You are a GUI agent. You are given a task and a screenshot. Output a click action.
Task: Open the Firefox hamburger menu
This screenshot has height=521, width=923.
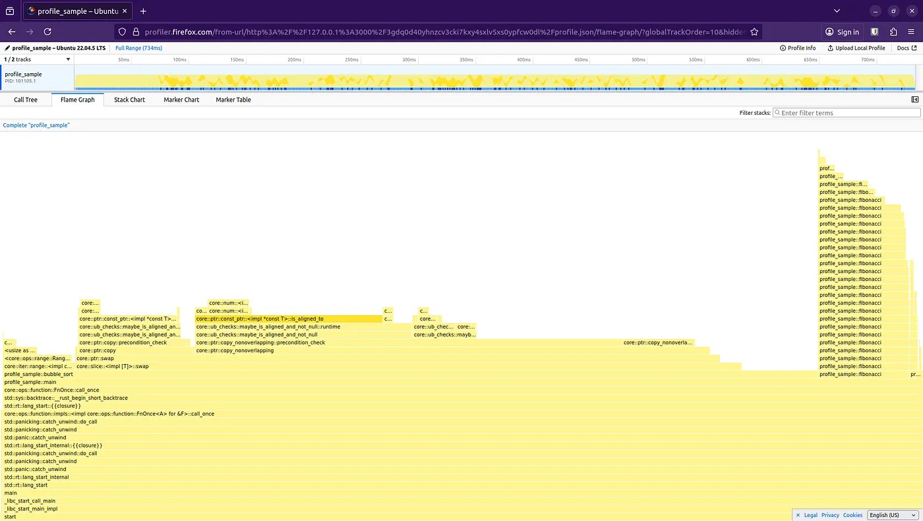(912, 32)
